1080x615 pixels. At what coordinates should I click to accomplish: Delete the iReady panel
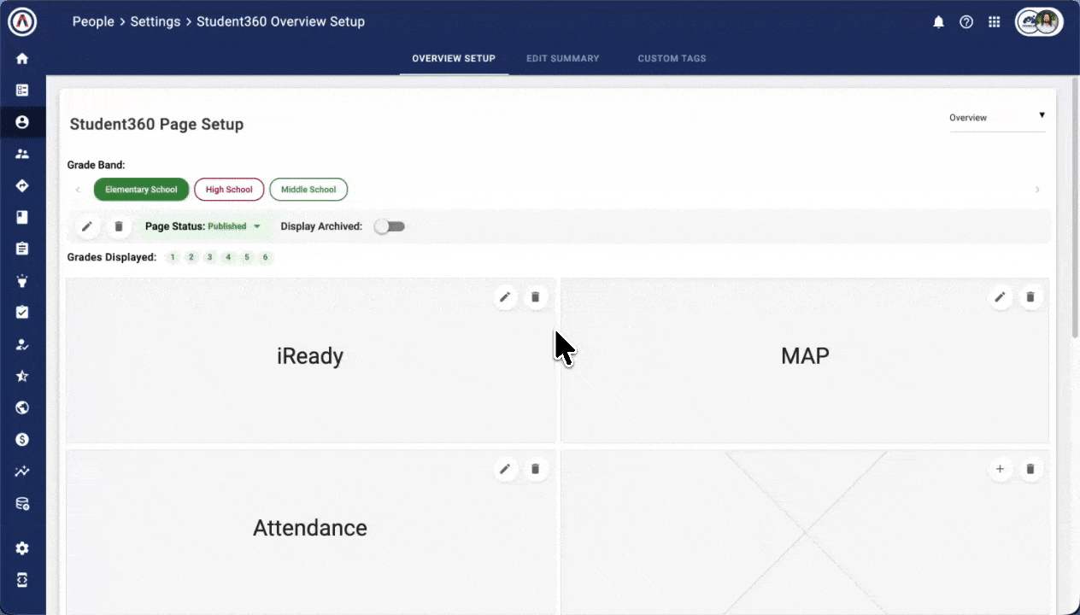[536, 297]
